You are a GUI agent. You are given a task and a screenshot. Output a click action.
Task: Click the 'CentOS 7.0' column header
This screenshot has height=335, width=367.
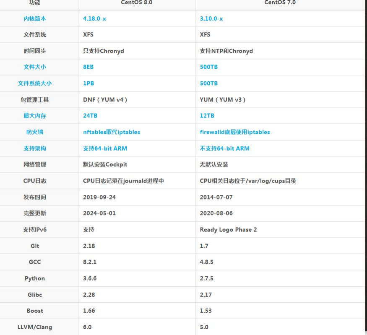point(280,3)
